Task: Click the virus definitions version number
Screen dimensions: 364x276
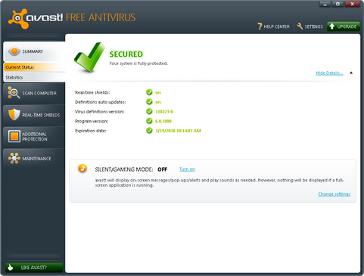Action: [x=164, y=112]
